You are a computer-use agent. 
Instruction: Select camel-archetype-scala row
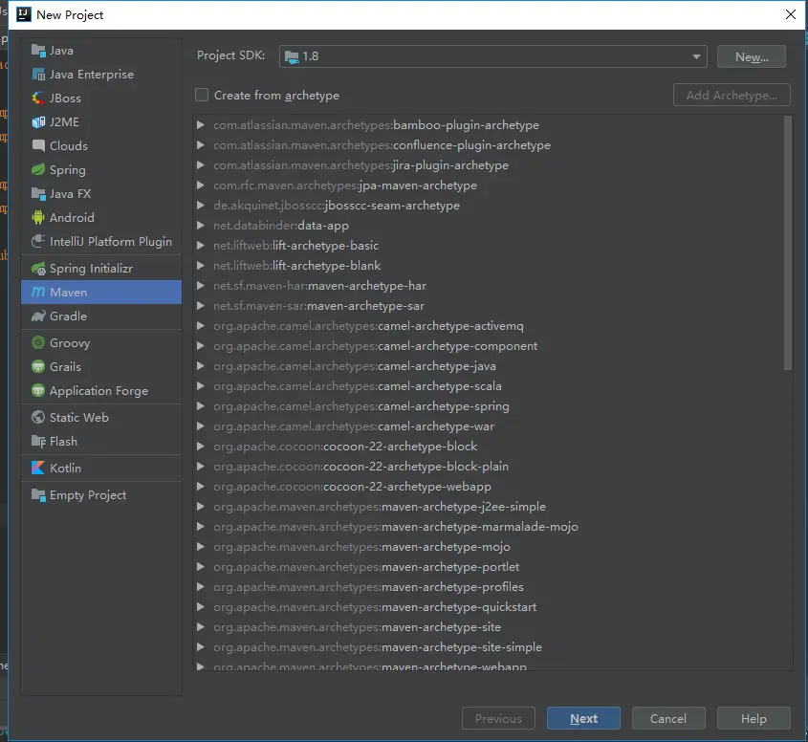point(488,386)
